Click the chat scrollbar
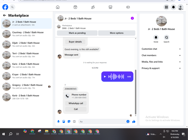The width and height of the screenshot is (188, 140). coord(135,92)
